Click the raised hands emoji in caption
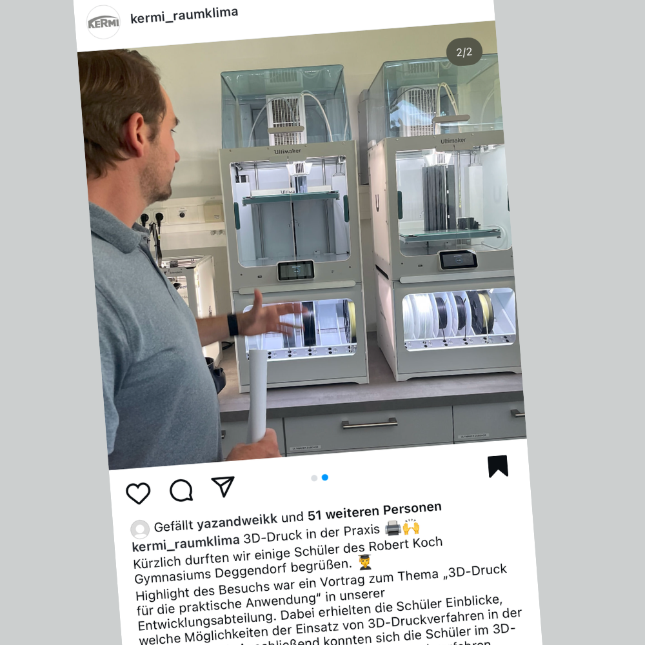This screenshot has width=645, height=645. (x=411, y=526)
